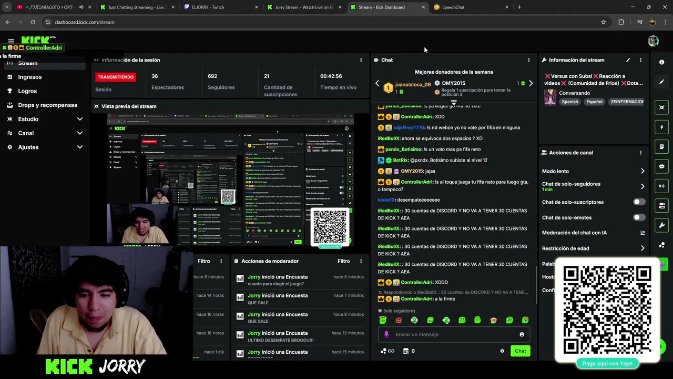Click the broadcast signal icon in right sidebar
This screenshot has width=673, height=379.
661,186
